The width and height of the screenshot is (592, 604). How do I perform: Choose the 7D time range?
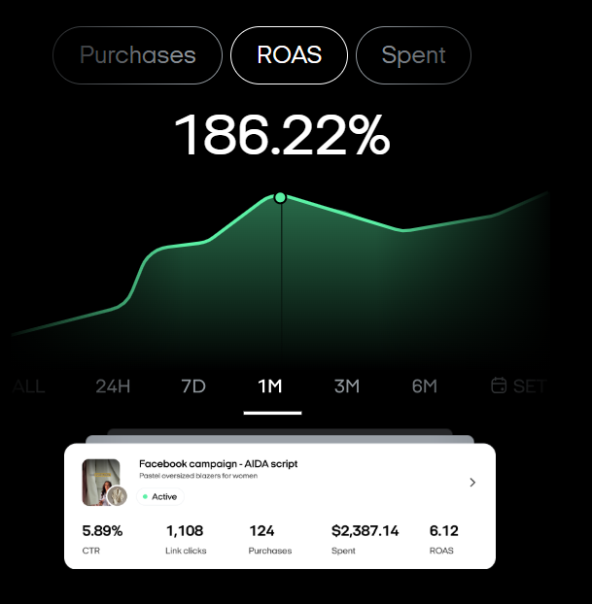(x=193, y=386)
